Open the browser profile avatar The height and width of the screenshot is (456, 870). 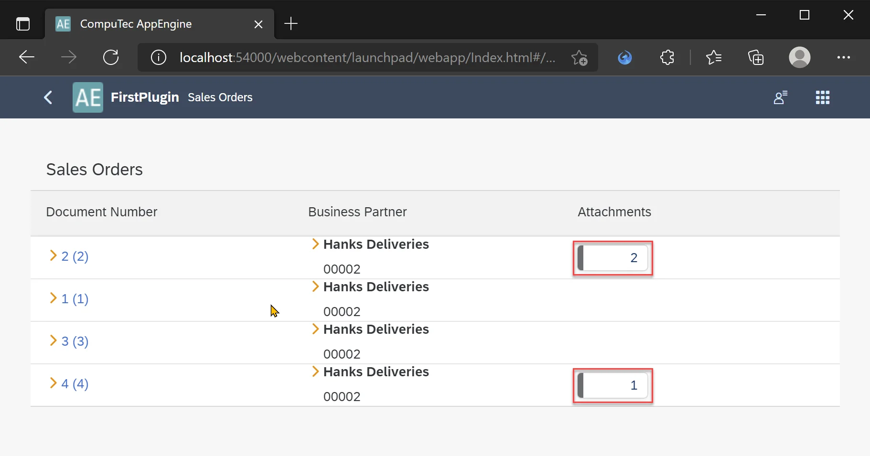(x=799, y=57)
